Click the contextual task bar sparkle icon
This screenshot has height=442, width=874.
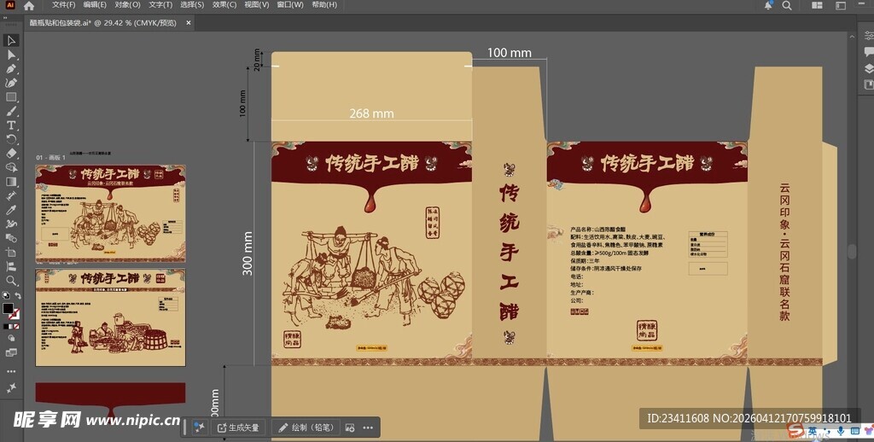pyautogui.click(x=199, y=427)
